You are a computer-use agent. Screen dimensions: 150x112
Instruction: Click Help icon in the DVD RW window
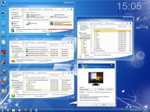click(x=130, y=24)
